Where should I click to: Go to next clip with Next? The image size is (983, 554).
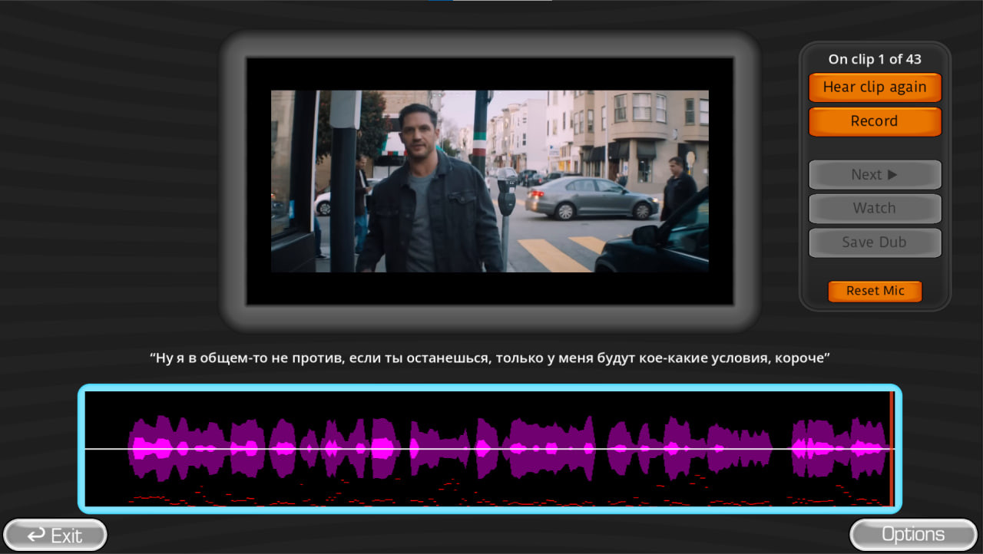(x=875, y=175)
